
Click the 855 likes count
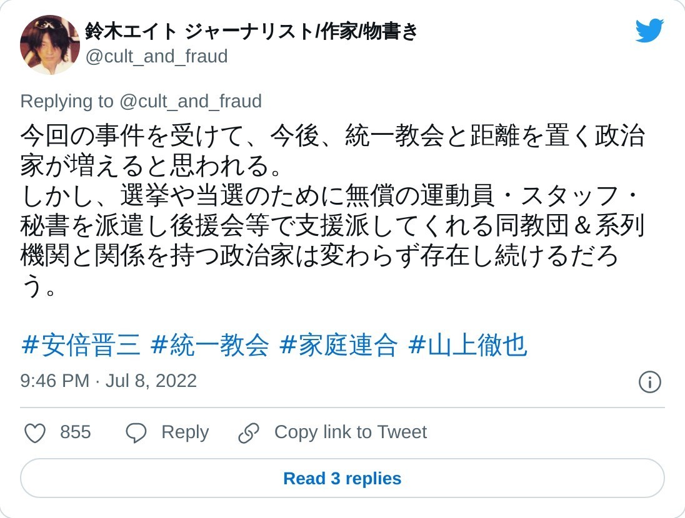pos(75,432)
